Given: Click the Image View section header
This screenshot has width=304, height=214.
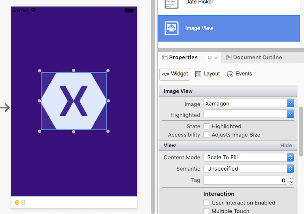Looking at the screenshot, I should (x=228, y=91).
